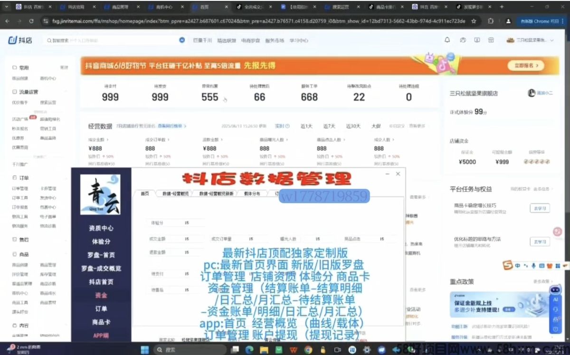Click the Windows Start button
Viewport: 570px width, 355px height.
click(144, 350)
